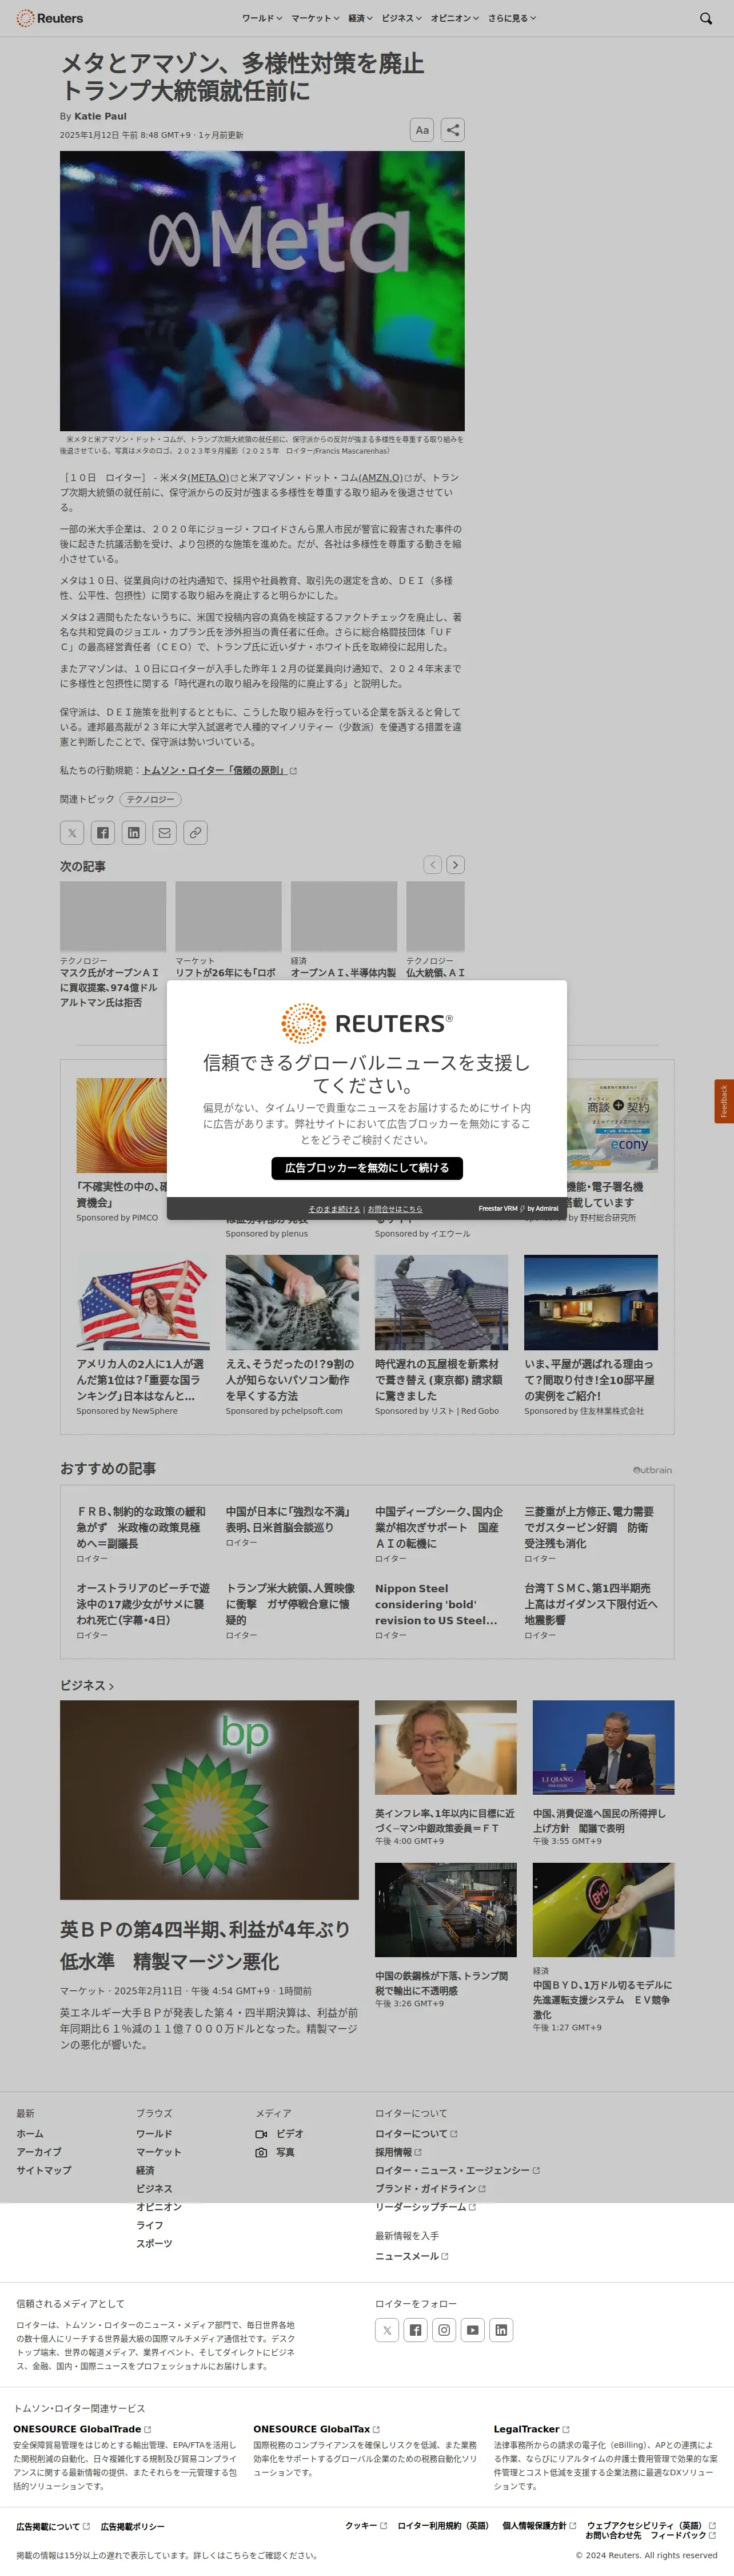Click お問合せはこちら link in popup
734x2576 pixels.
pyautogui.click(x=395, y=1209)
